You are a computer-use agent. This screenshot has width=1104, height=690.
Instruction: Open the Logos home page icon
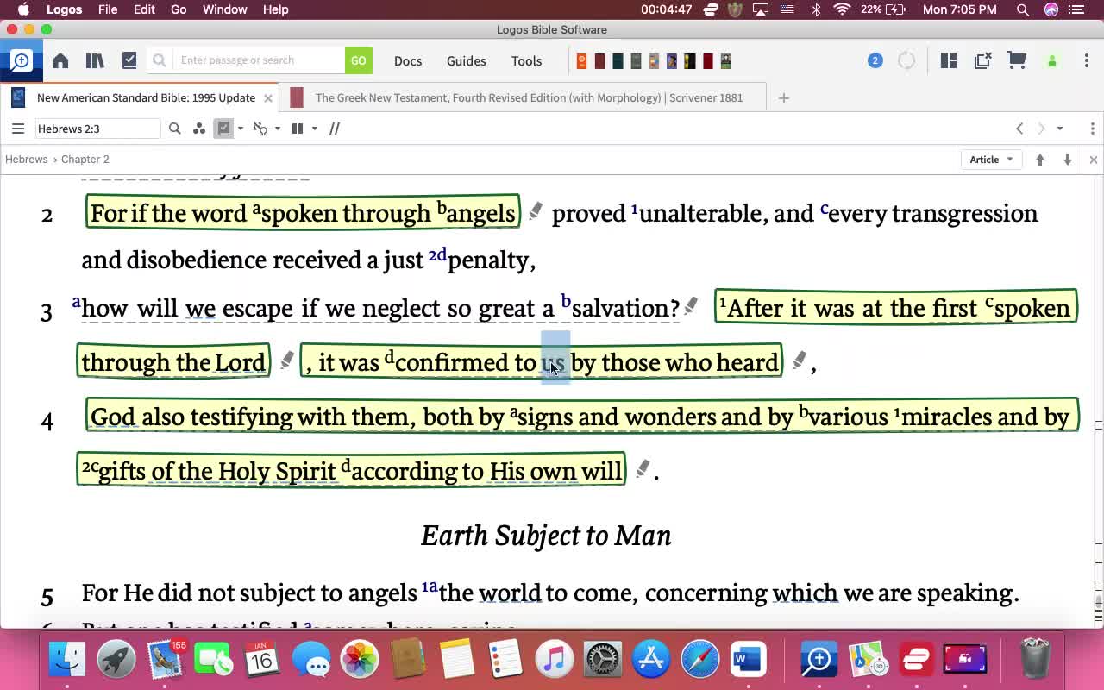[60, 60]
